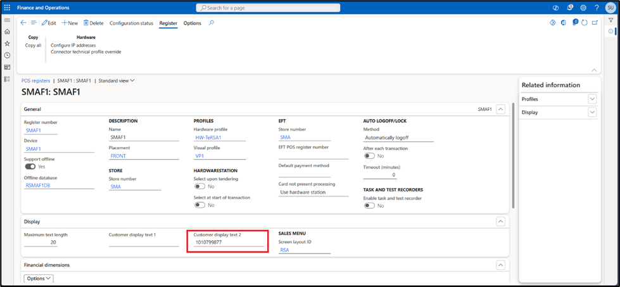Image resolution: width=620 pixels, height=287 pixels.
Task: Go back with the left arrow
Action: (x=23, y=23)
